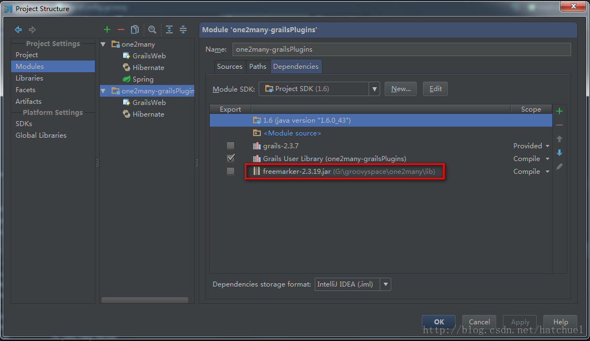Viewport: 590px width, 341px height.
Task: Switch to the Sources tab
Action: coord(230,67)
